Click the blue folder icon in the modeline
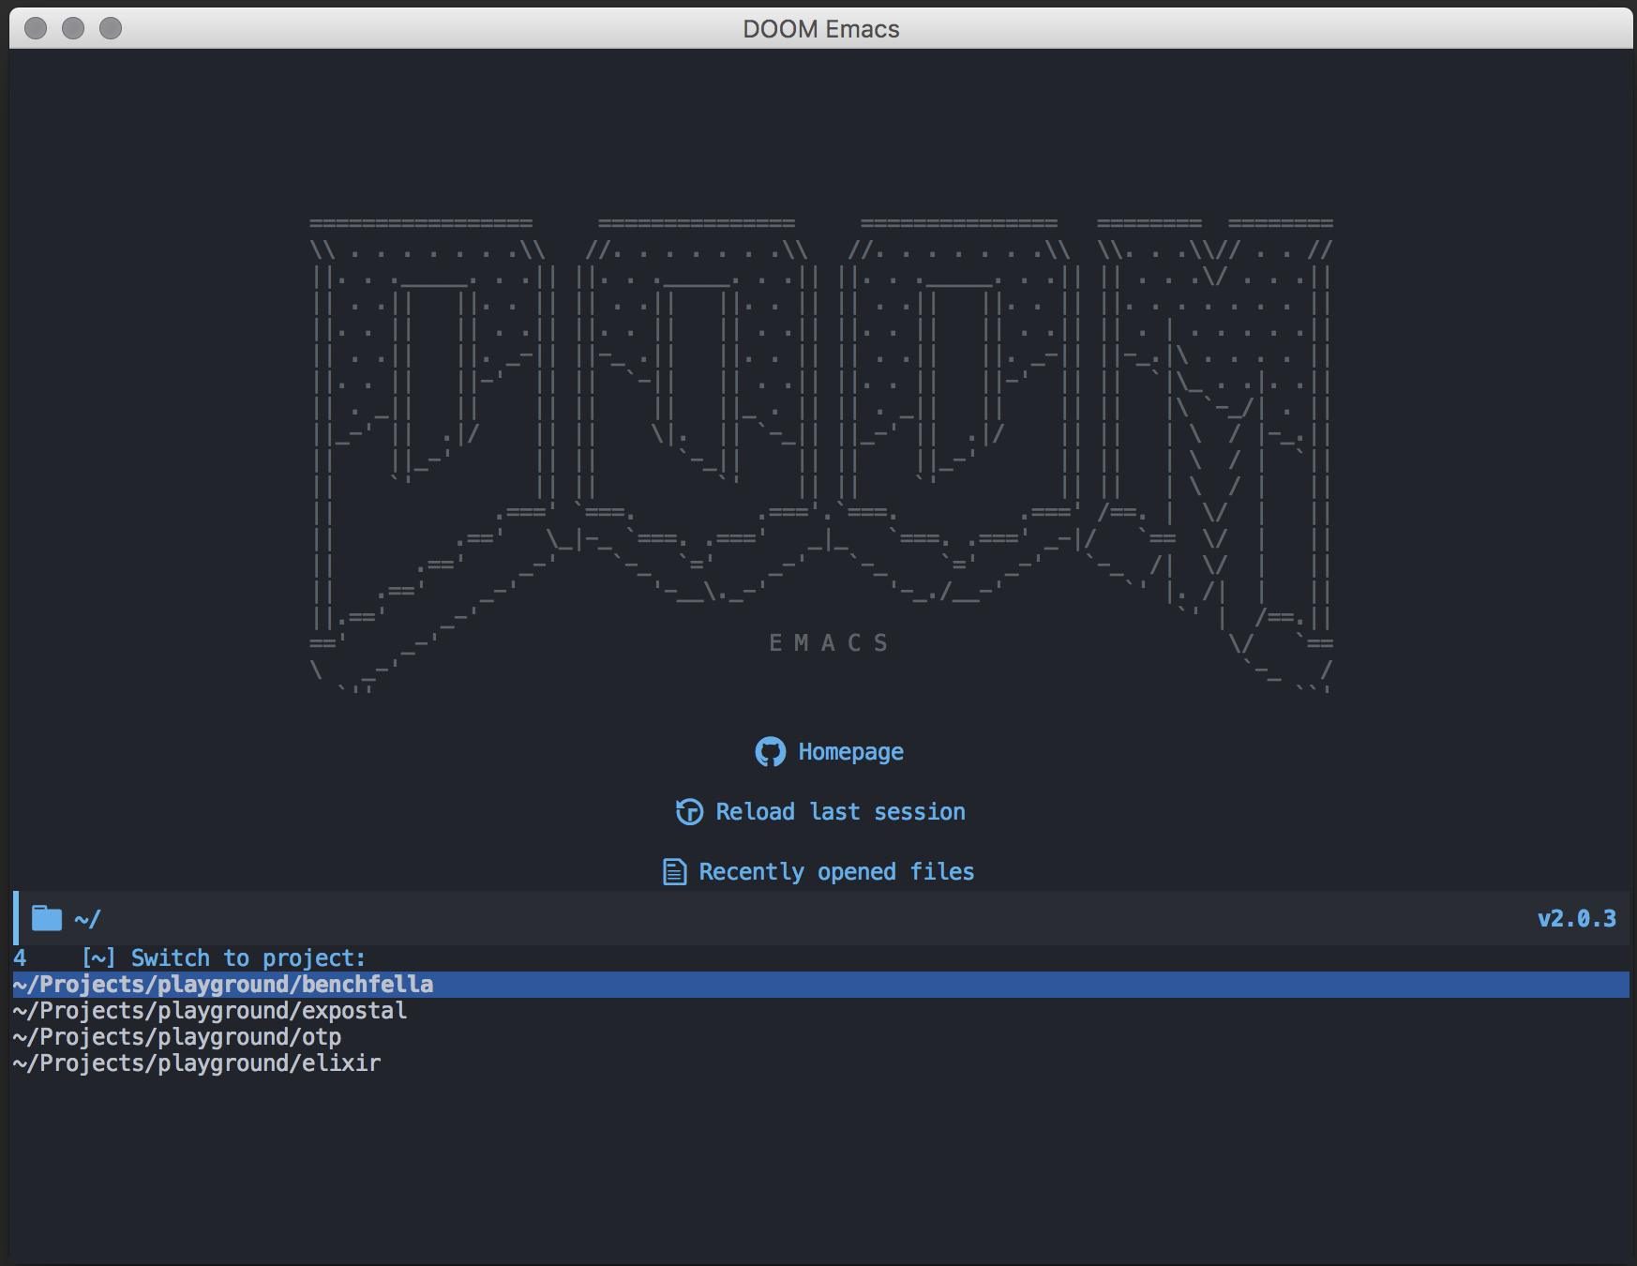Image resolution: width=1637 pixels, height=1266 pixels. [x=45, y=919]
